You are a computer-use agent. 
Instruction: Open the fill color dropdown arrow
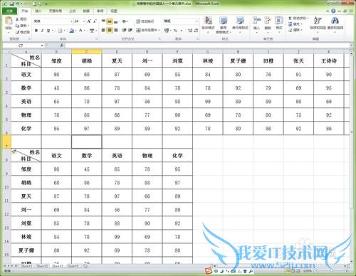(x=76, y=31)
